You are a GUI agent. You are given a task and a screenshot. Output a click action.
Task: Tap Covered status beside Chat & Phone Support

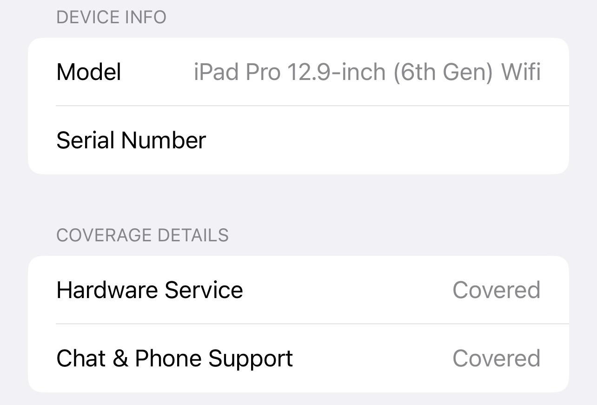496,359
